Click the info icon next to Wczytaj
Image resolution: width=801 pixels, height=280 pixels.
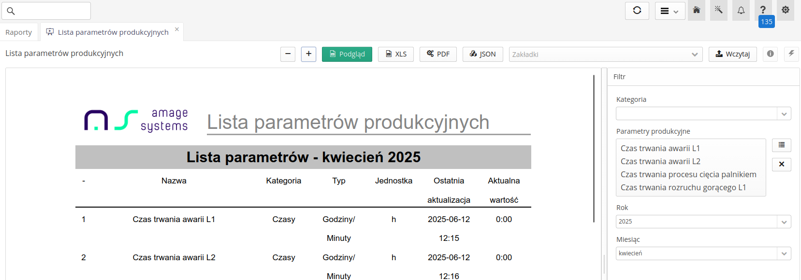(x=770, y=54)
